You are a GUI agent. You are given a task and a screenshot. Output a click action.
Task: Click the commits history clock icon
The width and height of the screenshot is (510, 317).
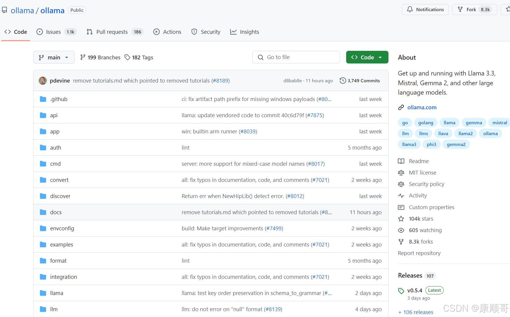[x=343, y=80]
